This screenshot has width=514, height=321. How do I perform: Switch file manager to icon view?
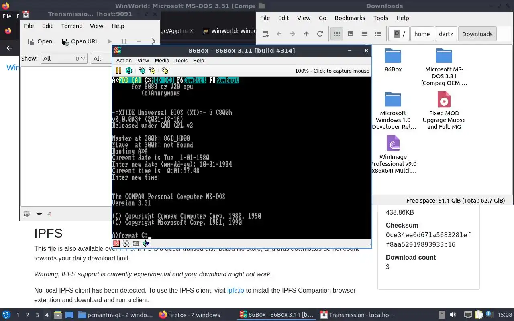(337, 34)
